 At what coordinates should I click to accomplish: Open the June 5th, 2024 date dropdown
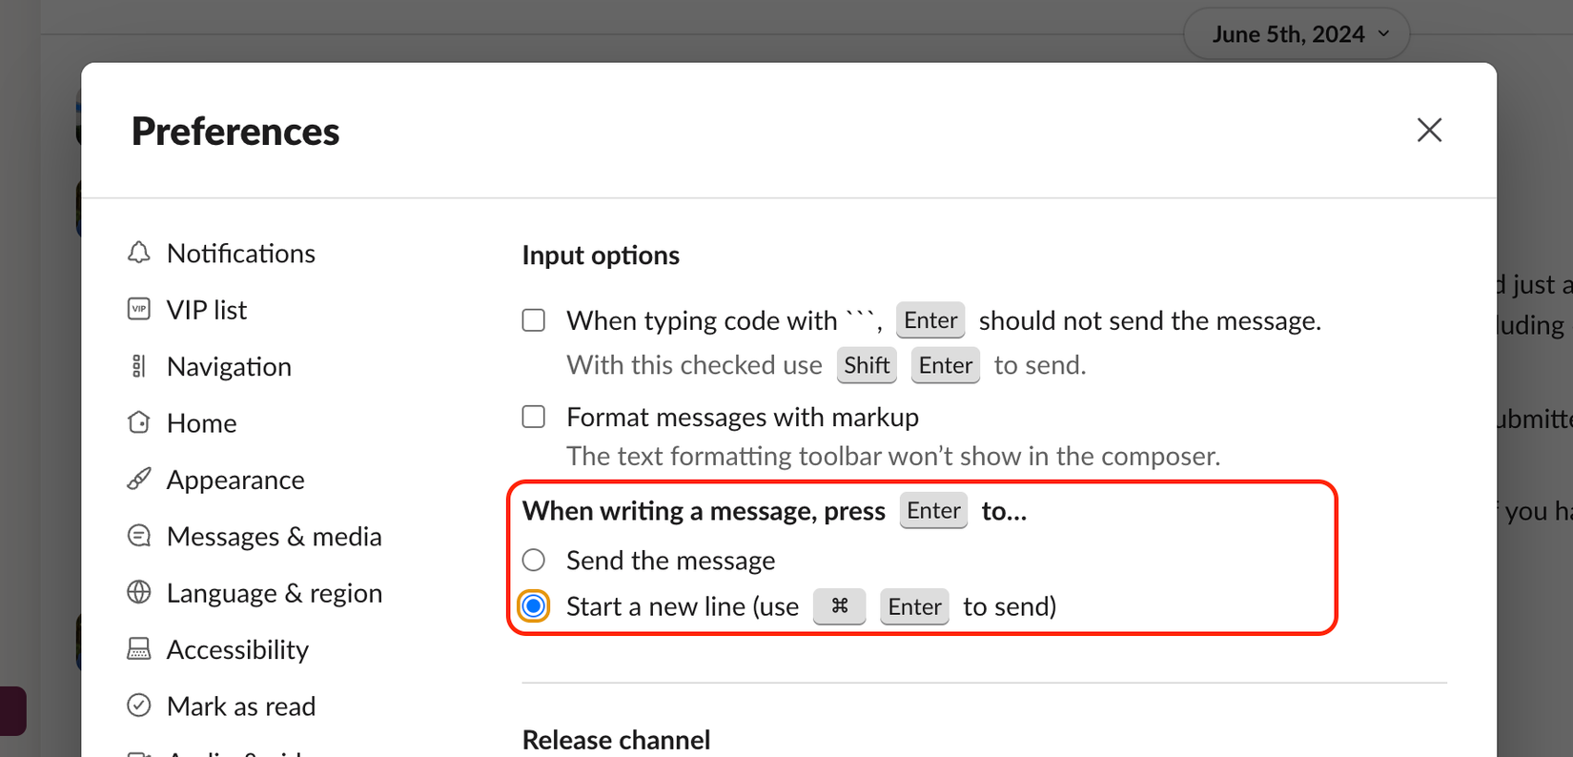point(1296,32)
